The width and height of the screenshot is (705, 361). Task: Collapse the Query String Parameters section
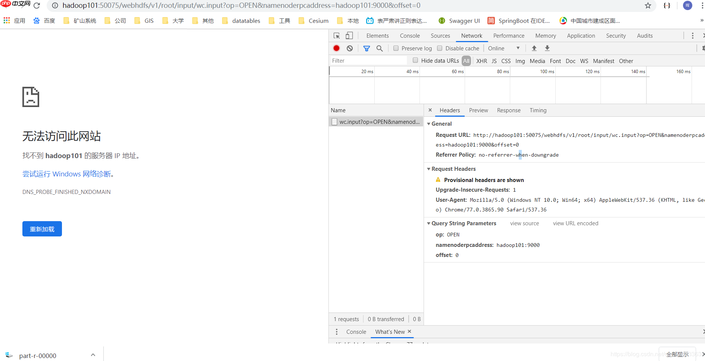click(429, 223)
